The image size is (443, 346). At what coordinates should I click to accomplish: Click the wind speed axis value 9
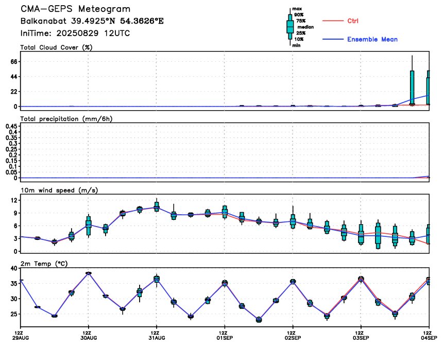[x=15, y=213]
